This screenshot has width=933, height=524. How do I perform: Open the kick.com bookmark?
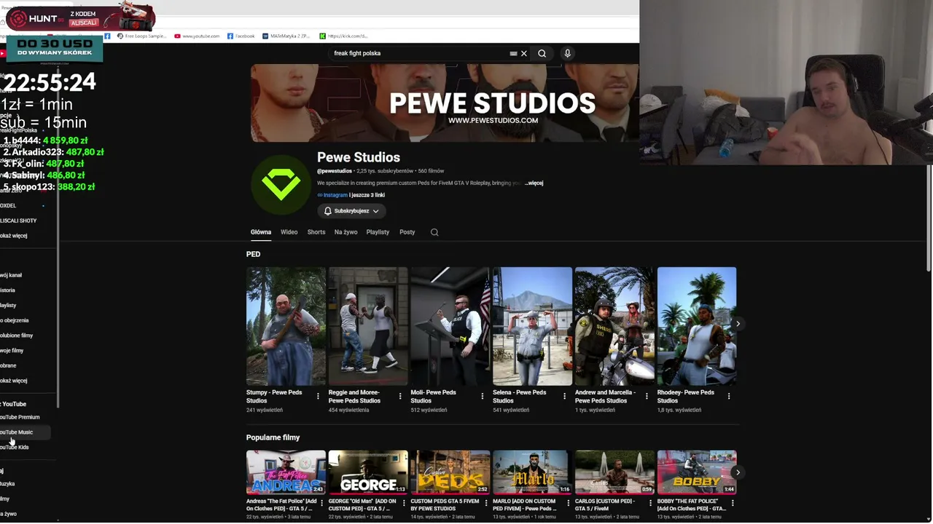coord(343,36)
